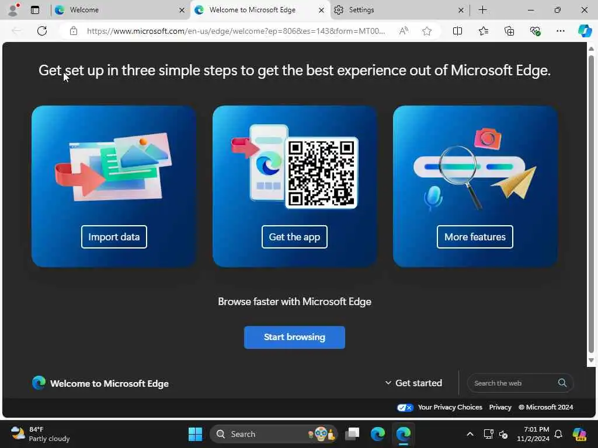Close the Welcome tab
This screenshot has height=448, width=598.
tap(182, 10)
